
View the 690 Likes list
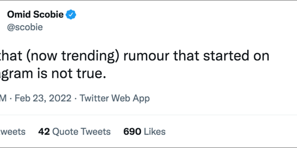[x=145, y=131]
